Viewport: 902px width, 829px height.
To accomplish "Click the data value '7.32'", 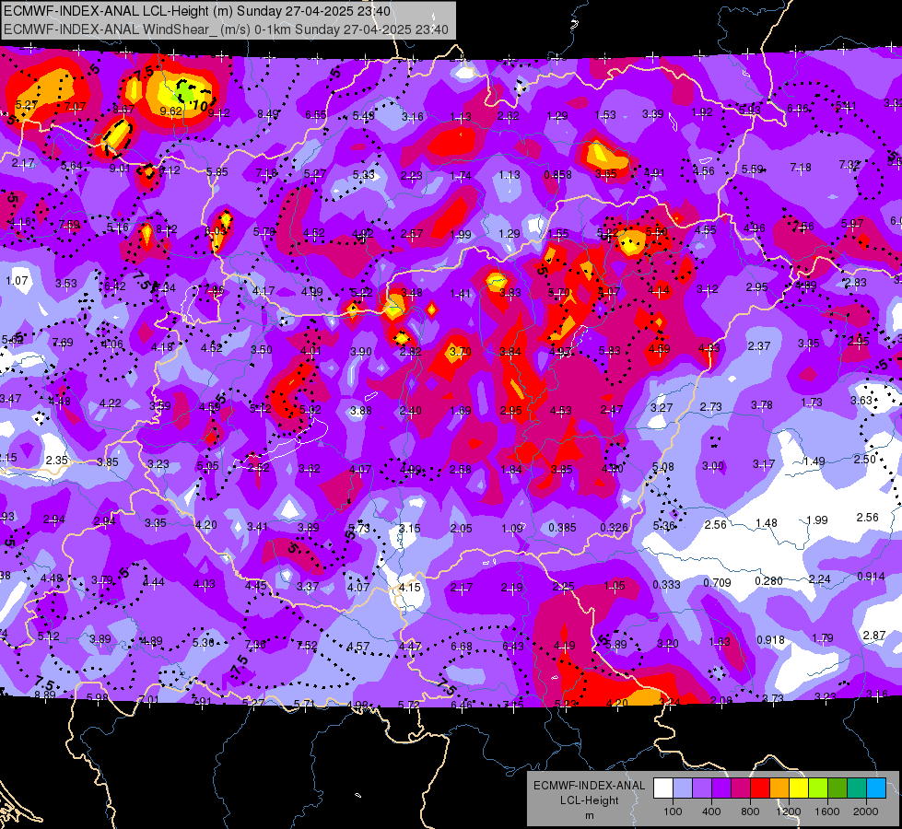I will click(849, 165).
